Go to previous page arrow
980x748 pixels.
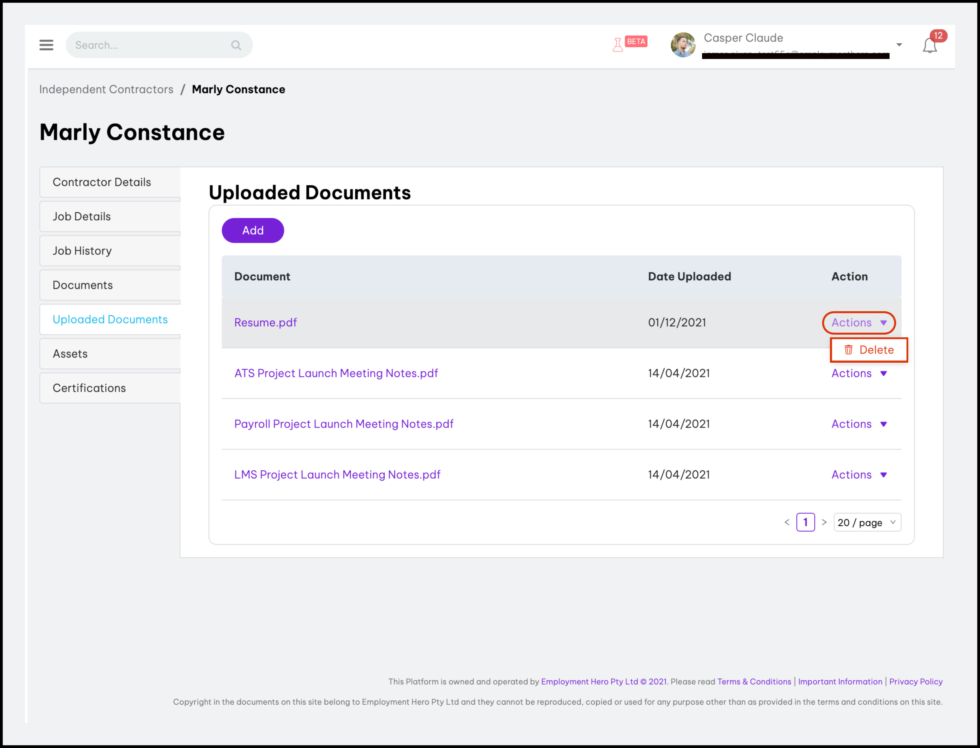787,522
